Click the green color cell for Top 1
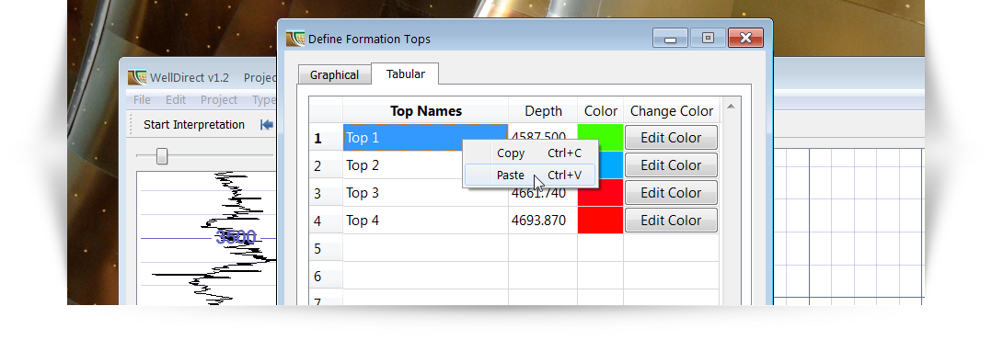The height and width of the screenshot is (340, 992). 600,132
